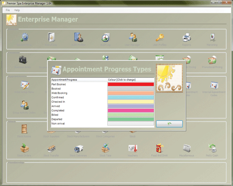Change the Arrived lavender colour
233x186 pixels.
[x=131, y=106]
